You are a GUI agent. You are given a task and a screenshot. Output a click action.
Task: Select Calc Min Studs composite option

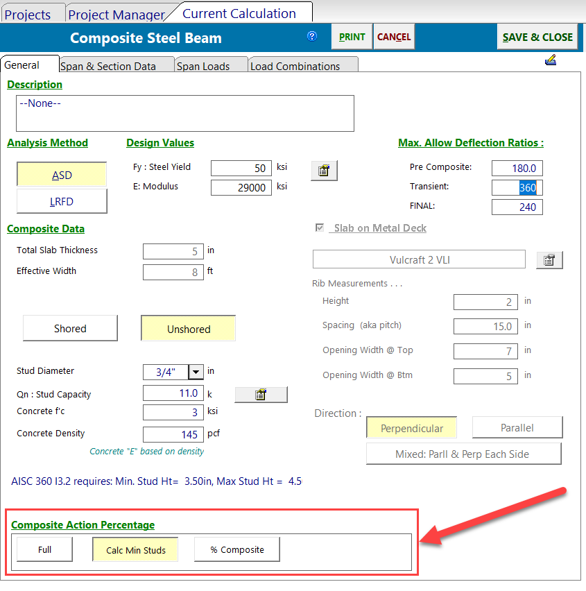[x=135, y=550]
